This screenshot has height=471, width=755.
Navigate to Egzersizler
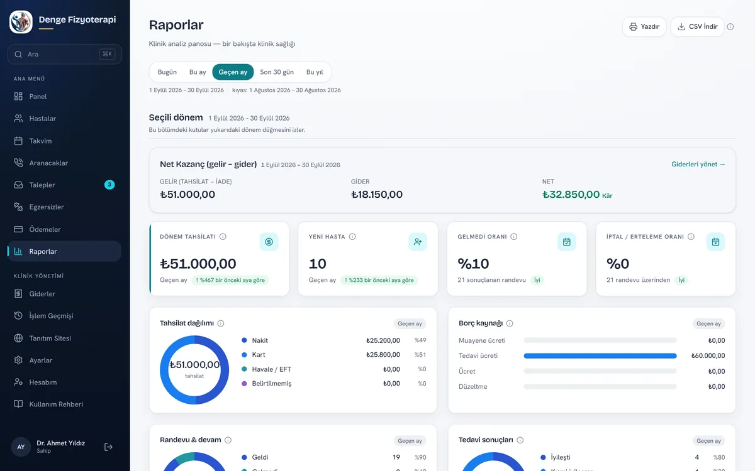click(64, 207)
